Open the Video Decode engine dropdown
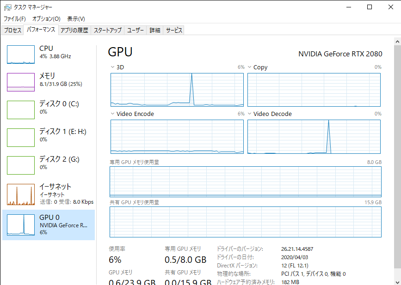401x285 pixels. pyautogui.click(x=250, y=114)
